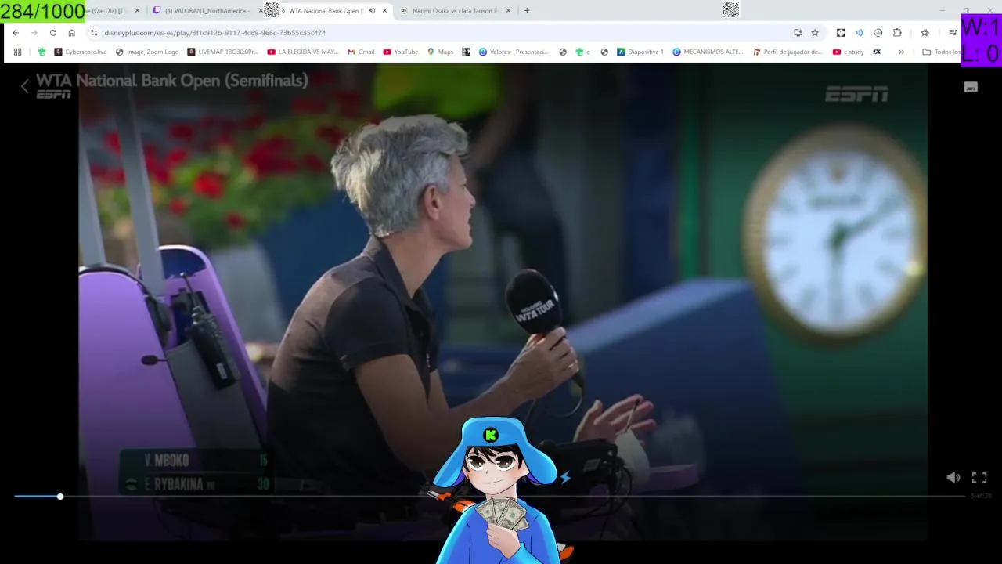Open the MECANISMOS ALTE... bookmark
The image size is (1002, 564).
pos(708,52)
